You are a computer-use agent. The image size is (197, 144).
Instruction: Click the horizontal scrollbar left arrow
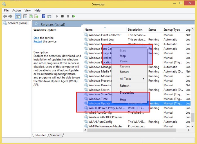[85, 130]
